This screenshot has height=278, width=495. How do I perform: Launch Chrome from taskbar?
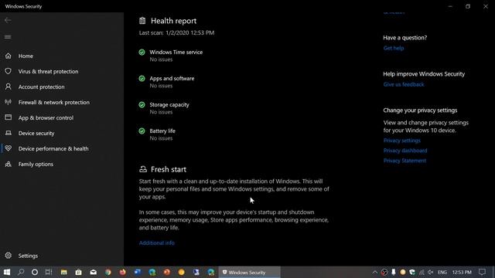(108, 272)
